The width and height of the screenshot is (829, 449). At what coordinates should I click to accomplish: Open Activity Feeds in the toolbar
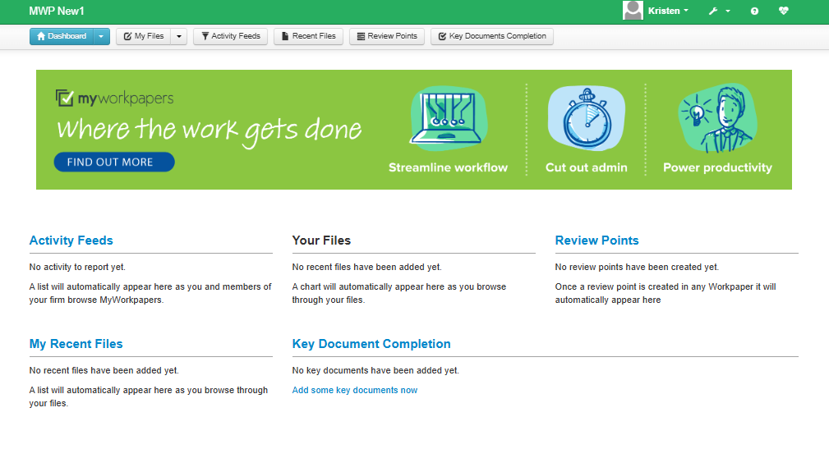point(231,36)
